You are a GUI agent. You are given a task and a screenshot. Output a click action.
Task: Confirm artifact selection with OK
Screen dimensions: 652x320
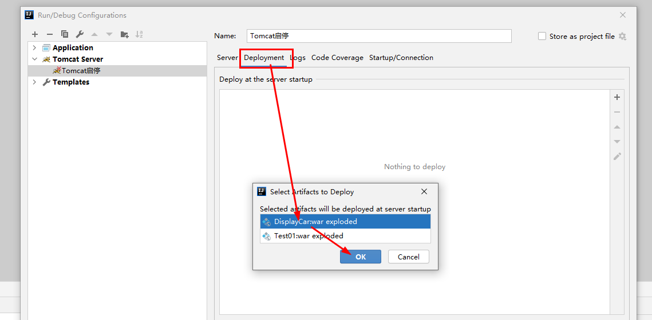click(x=361, y=257)
